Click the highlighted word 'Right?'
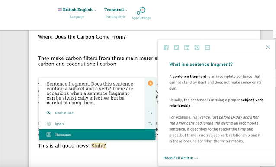This screenshot has height=167, width=276. click(x=99, y=146)
